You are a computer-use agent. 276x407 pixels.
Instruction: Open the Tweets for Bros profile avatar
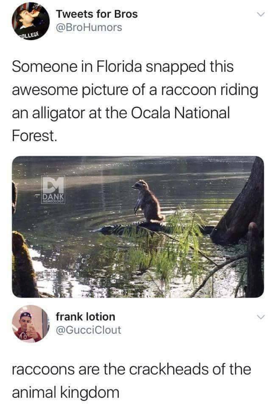pyautogui.click(x=30, y=20)
